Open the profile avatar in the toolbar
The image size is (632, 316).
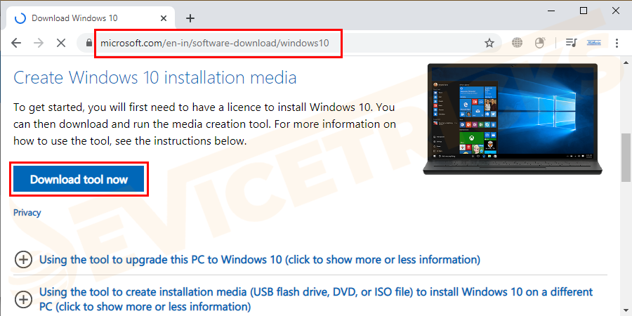594,43
